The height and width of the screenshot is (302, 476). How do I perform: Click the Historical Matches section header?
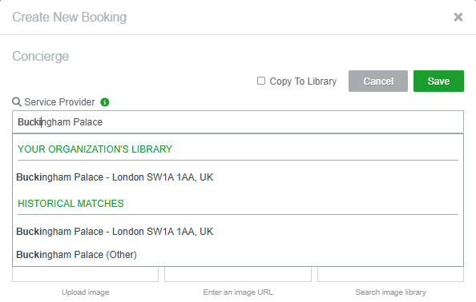pyautogui.click(x=71, y=204)
